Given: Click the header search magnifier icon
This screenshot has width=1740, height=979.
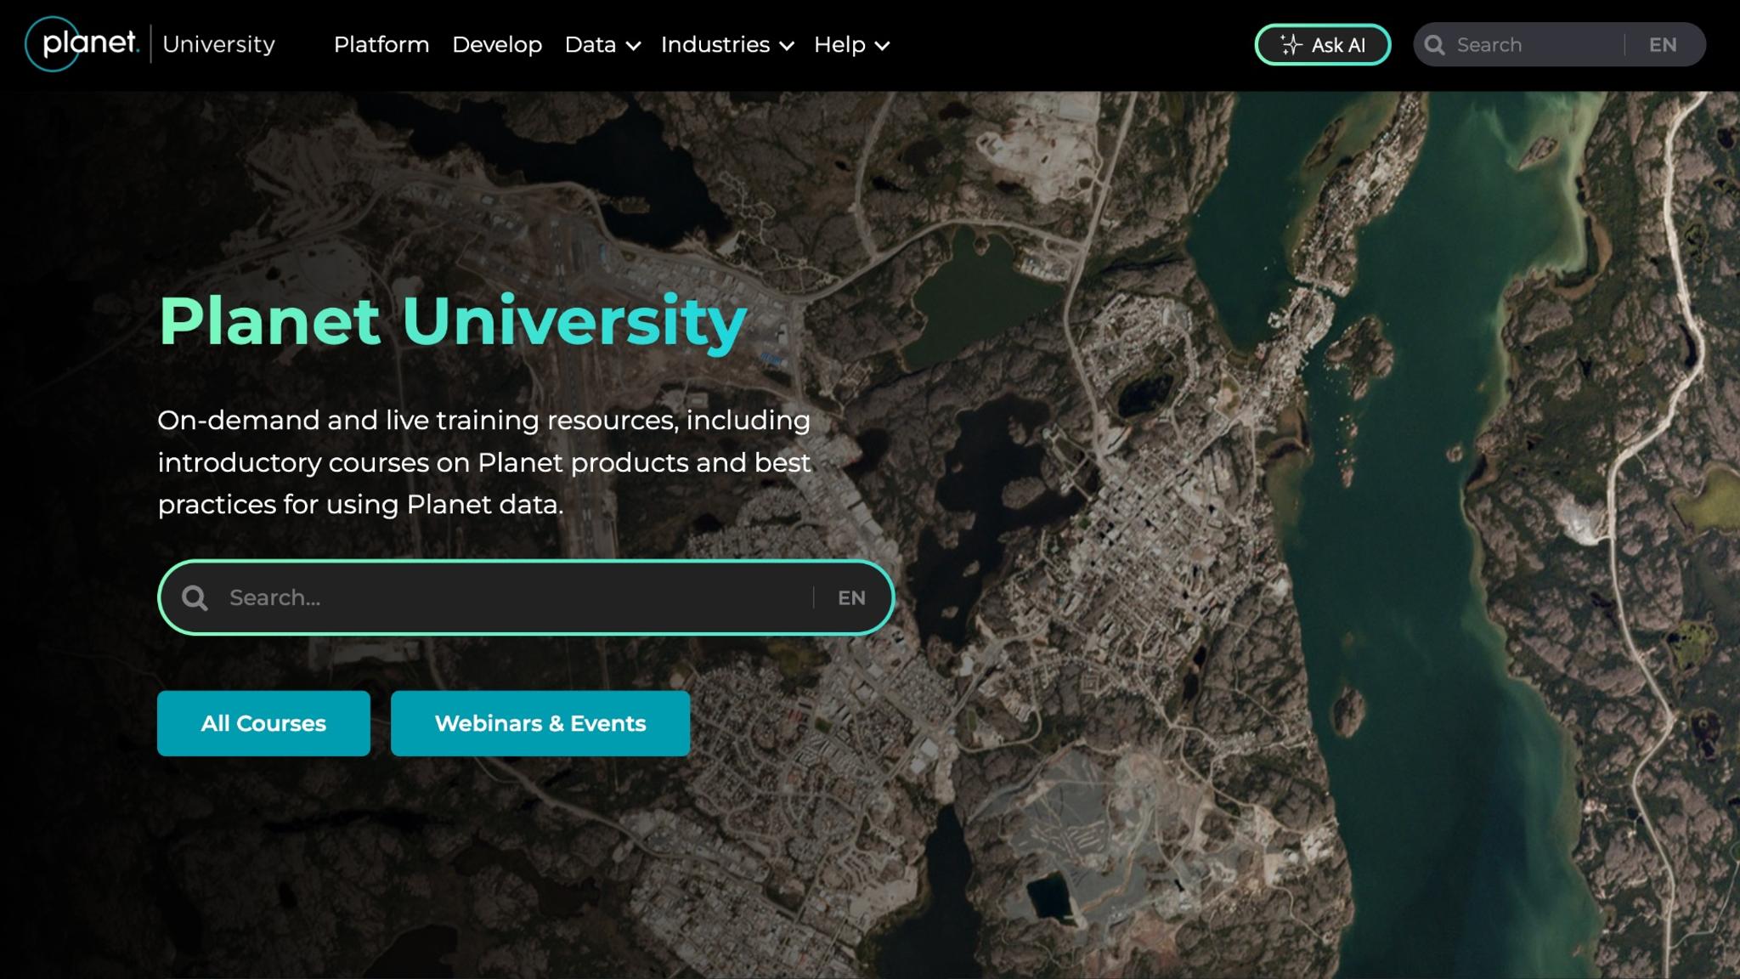Looking at the screenshot, I should (x=1435, y=45).
